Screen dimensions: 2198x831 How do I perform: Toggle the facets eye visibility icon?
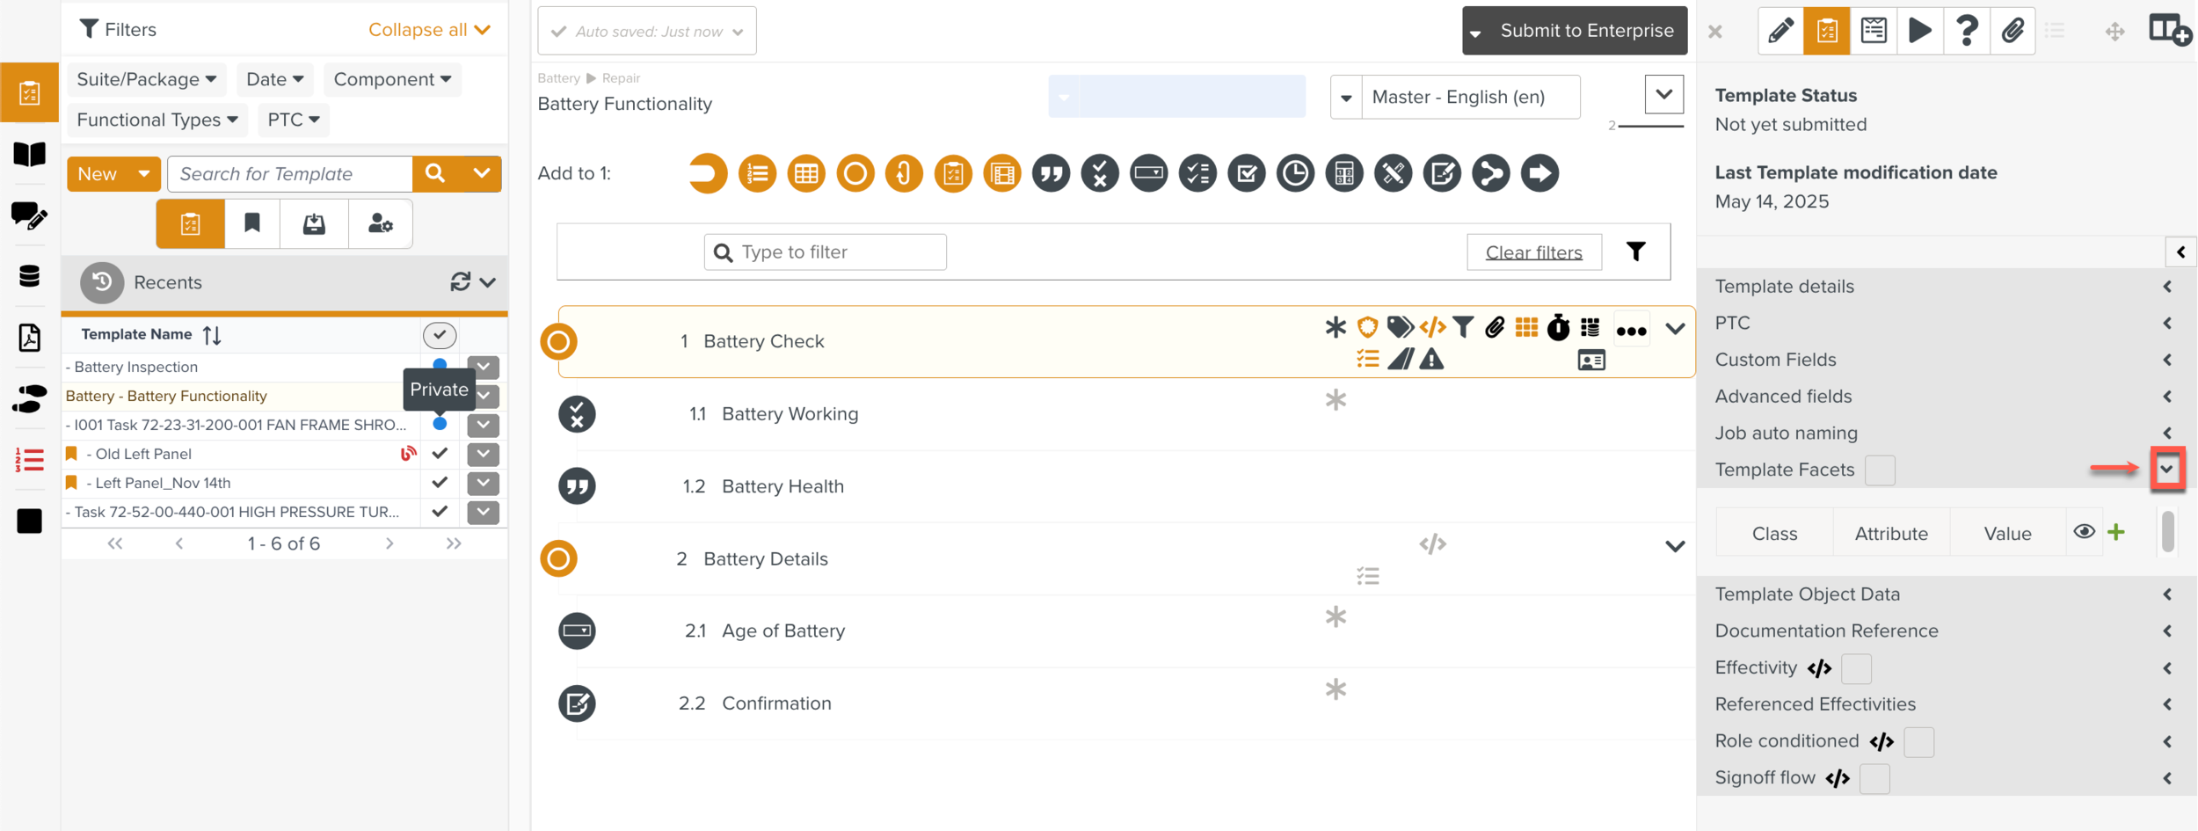click(2084, 532)
